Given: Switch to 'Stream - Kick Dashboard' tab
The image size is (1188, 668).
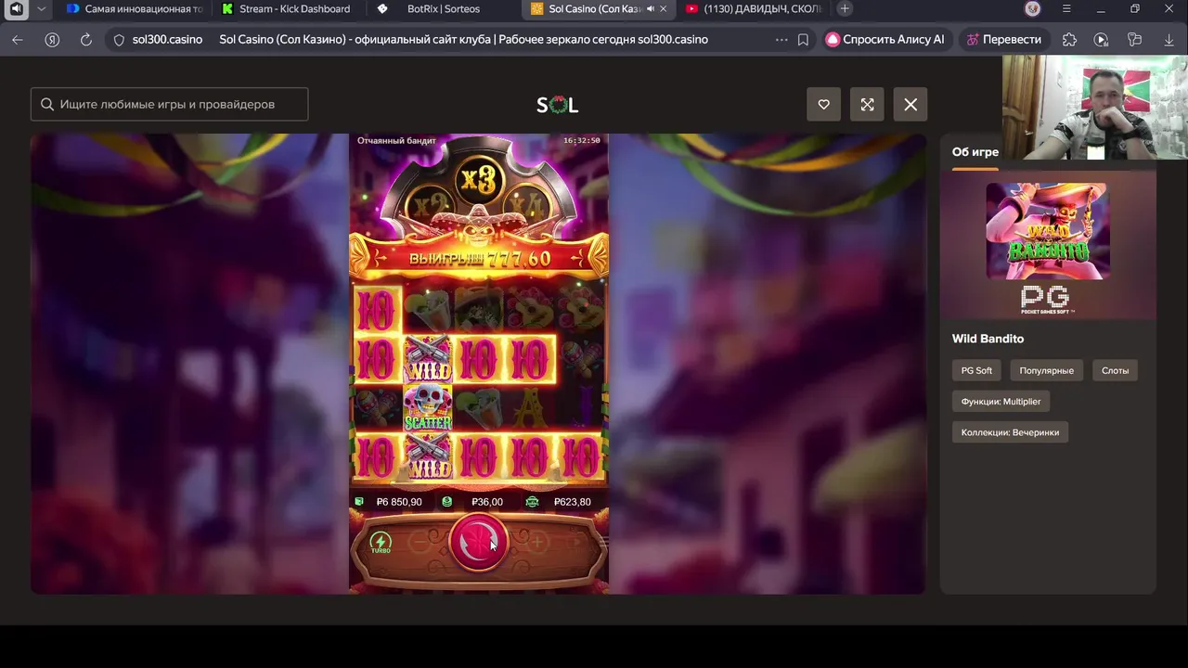Looking at the screenshot, I should pos(288,9).
